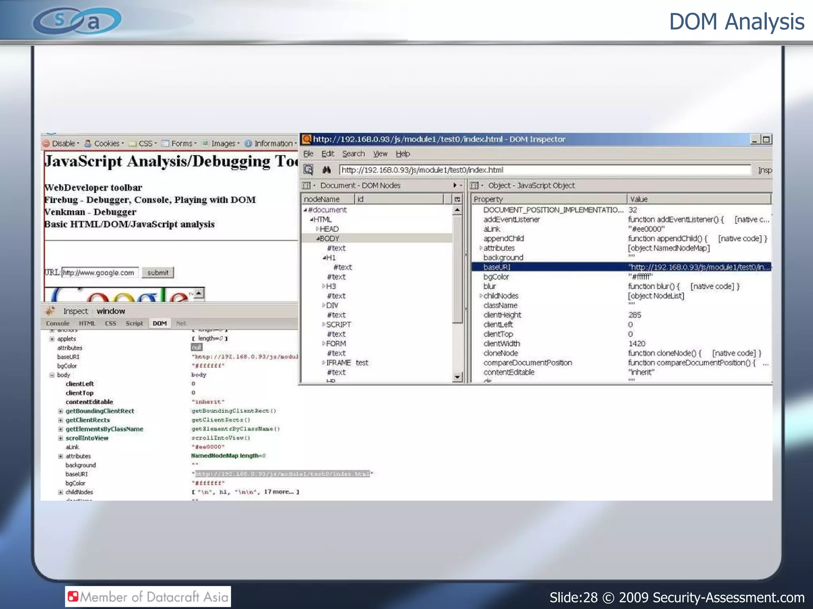This screenshot has height=609, width=813.
Task: Click the DOM tree scrollbar up arrow
Action: 457,210
